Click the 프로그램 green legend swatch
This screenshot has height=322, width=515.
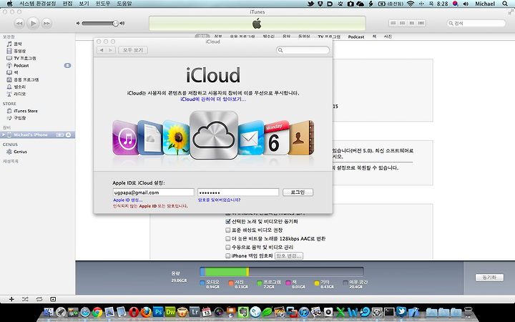tap(260, 283)
